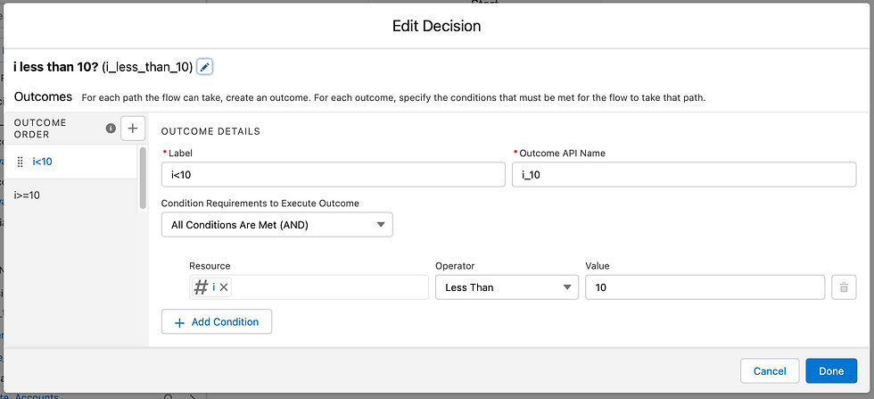Click the outcome list vertical scrollbar
The height and width of the screenshot is (399, 874).
click(x=144, y=178)
